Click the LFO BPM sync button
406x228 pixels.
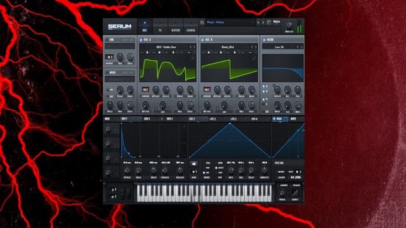(220, 163)
